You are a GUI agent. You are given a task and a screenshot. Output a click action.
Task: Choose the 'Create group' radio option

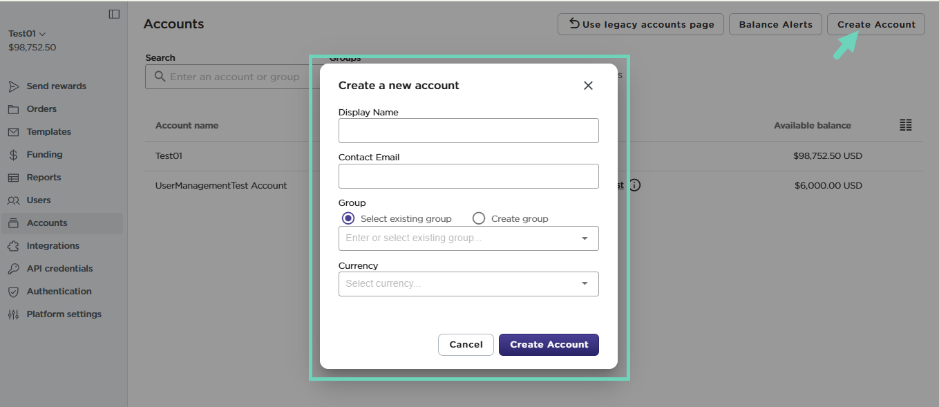tap(479, 218)
